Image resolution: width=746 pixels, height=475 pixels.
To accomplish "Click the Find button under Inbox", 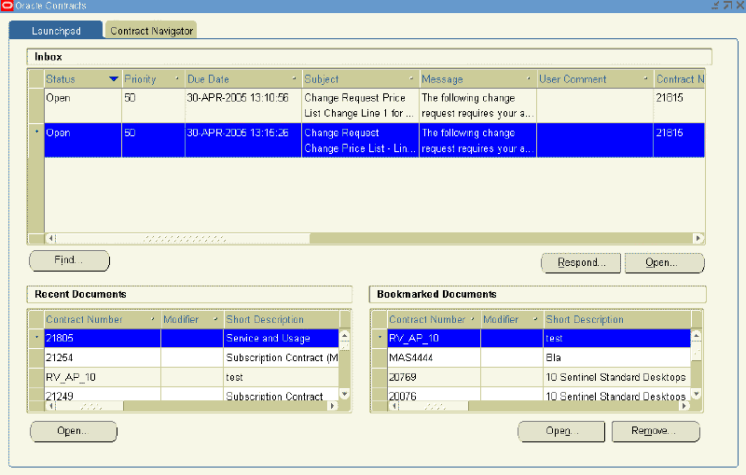I will [69, 260].
